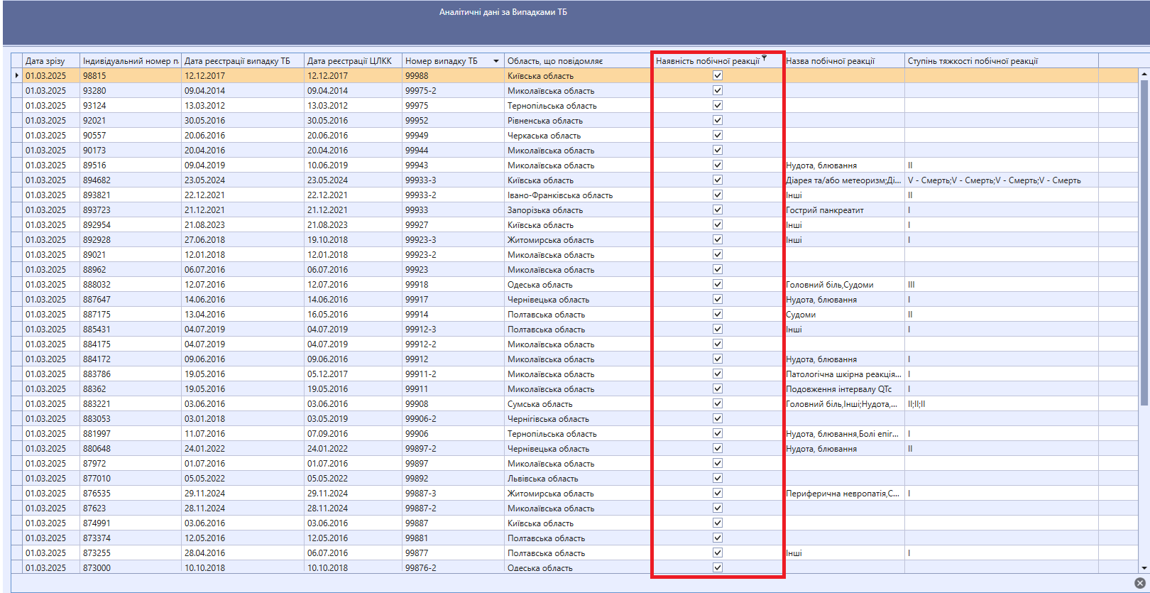Image resolution: width=1150 pixels, height=593 pixels.
Task: Select Львівська область cell
Action: (579, 479)
